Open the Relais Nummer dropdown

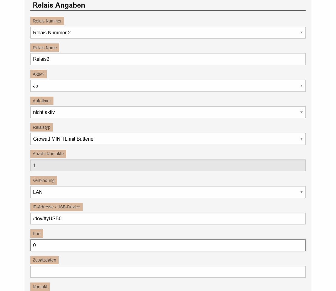pos(168,33)
